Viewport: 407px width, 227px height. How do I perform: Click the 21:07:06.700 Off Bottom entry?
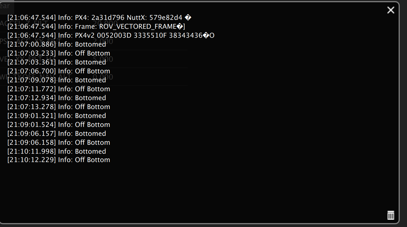coord(59,71)
